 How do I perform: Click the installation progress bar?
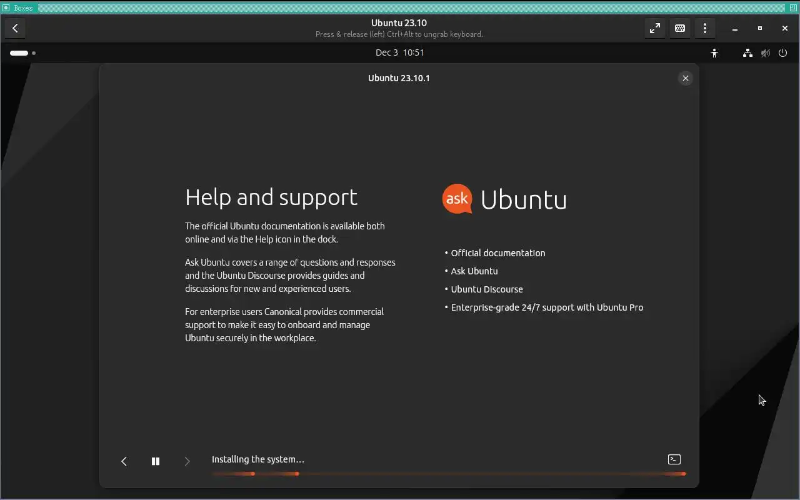(448, 474)
